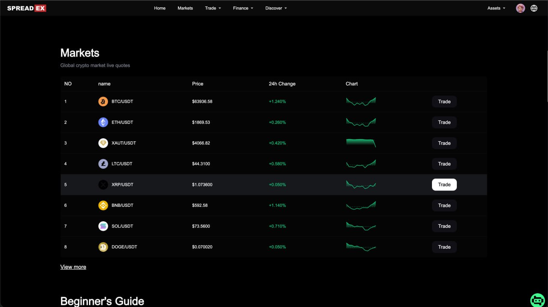Open the XRP/USDT mini chart
Viewport: 548px width, 307px height.
pos(361,185)
